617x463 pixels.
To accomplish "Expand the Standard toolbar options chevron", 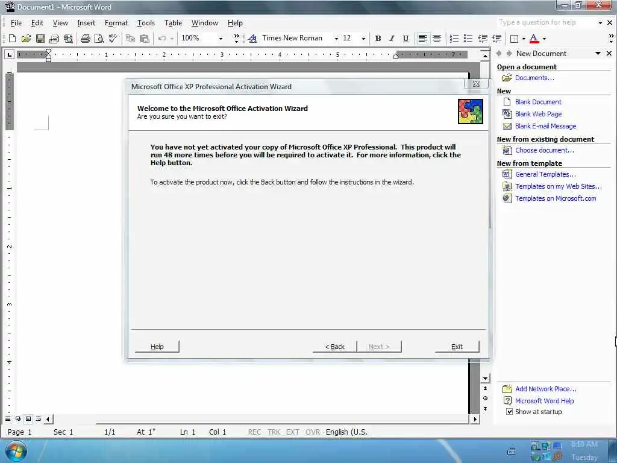I will pos(236,38).
